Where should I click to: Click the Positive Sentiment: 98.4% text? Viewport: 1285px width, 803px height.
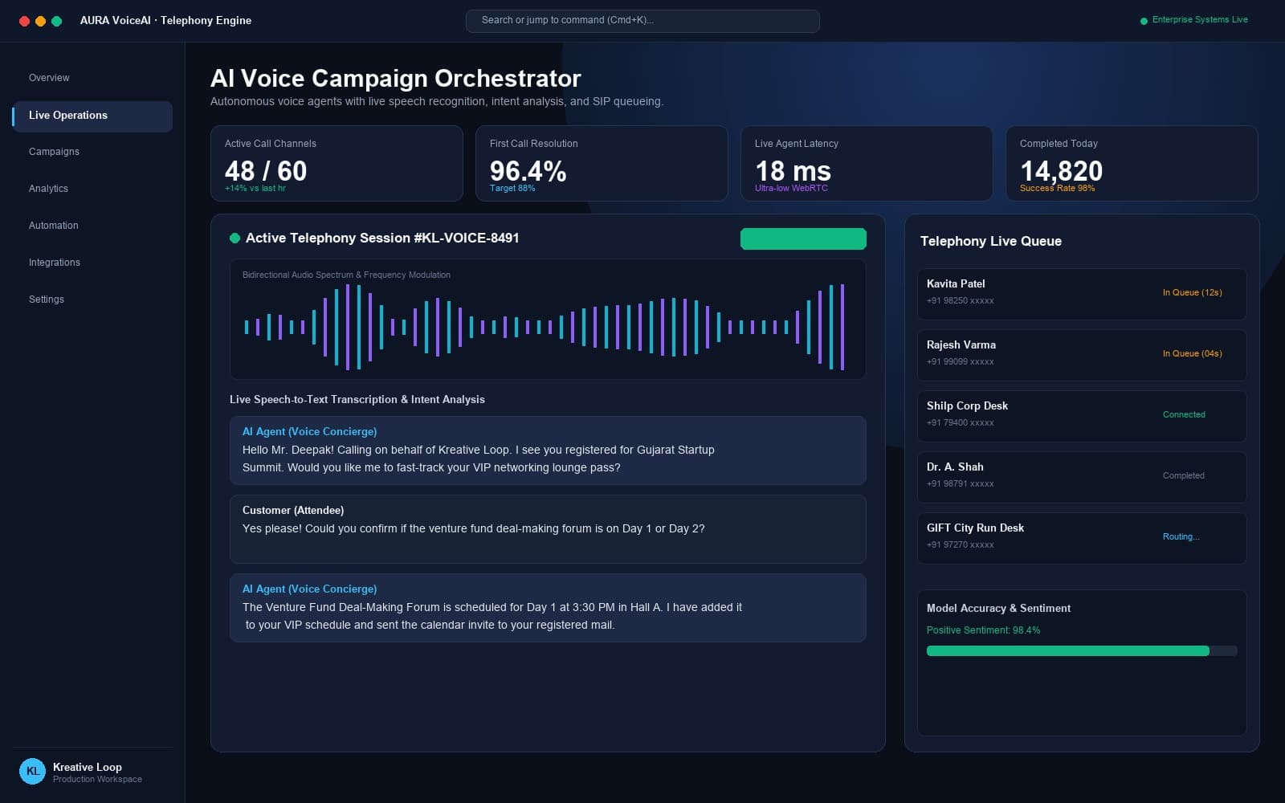pyautogui.click(x=983, y=630)
